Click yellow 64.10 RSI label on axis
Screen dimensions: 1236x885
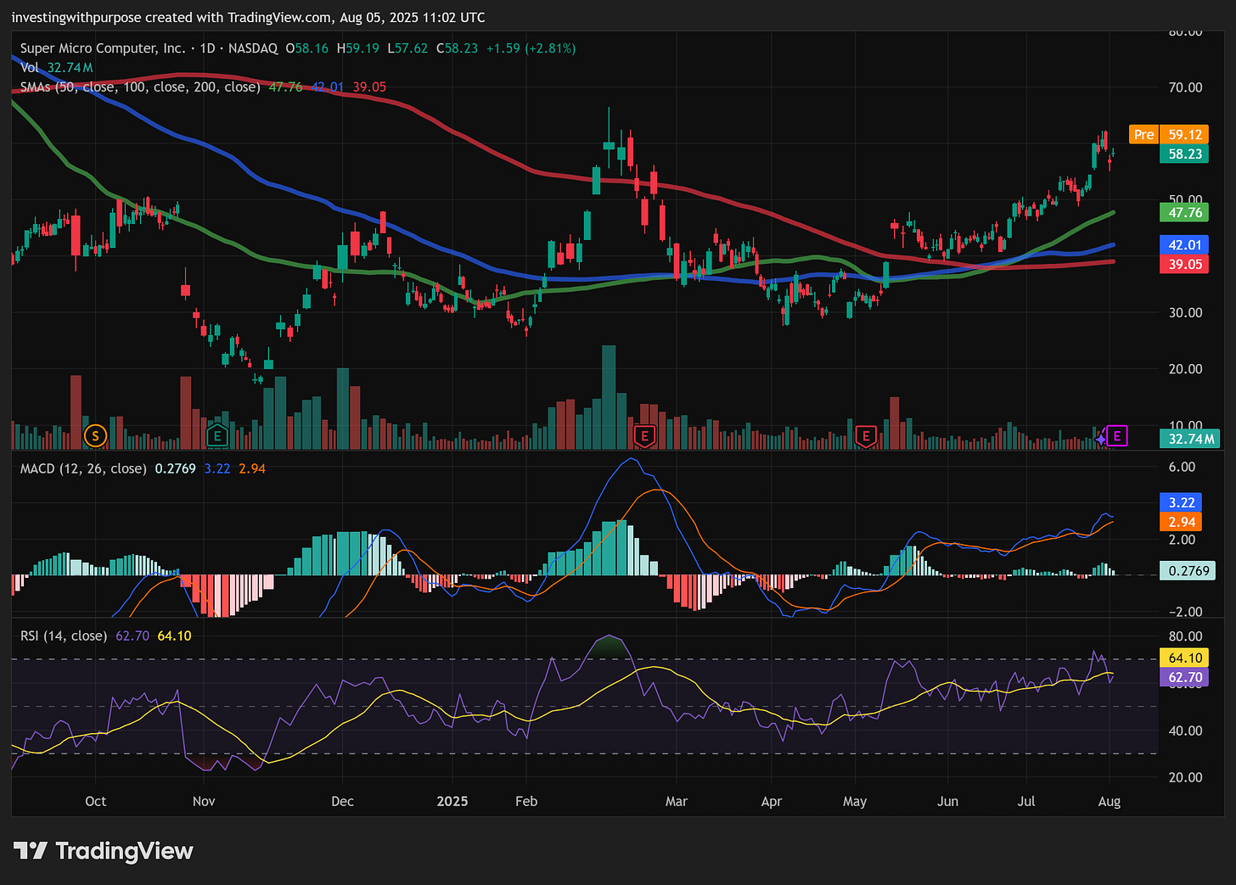tap(1185, 658)
